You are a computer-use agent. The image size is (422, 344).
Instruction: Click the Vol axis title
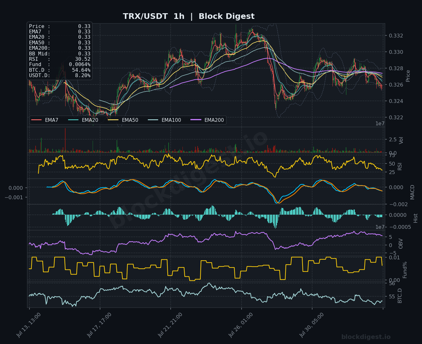(x=401, y=140)
